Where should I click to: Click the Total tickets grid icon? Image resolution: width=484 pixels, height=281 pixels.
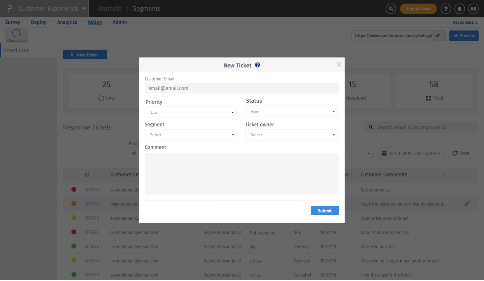tap(428, 98)
